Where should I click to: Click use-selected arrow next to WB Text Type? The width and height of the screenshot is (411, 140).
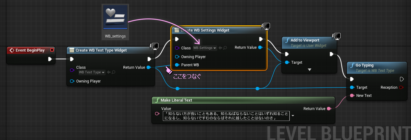pos(108,72)
